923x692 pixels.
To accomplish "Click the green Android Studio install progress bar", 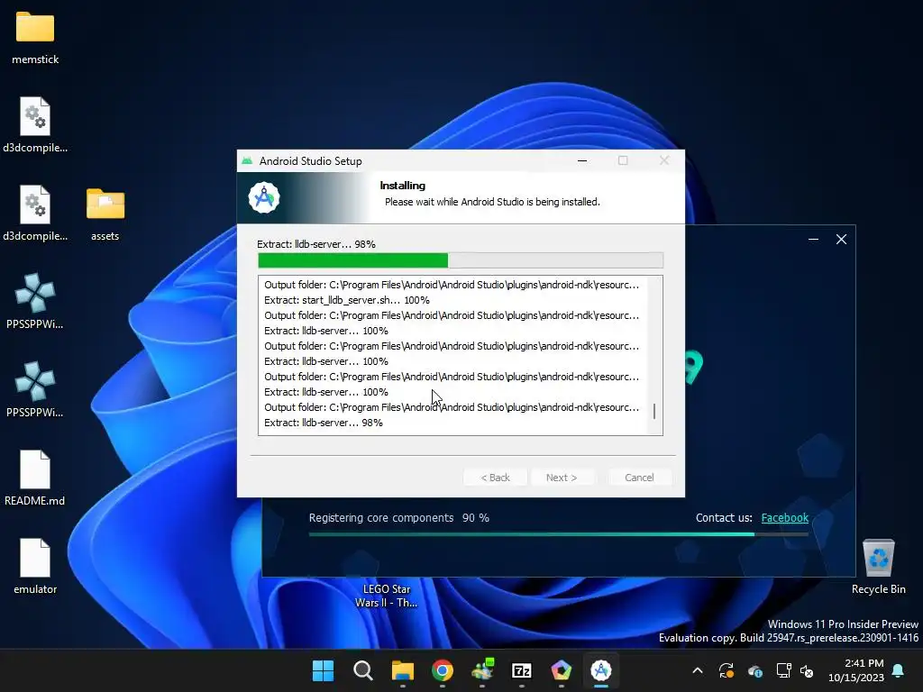I will click(x=461, y=260).
